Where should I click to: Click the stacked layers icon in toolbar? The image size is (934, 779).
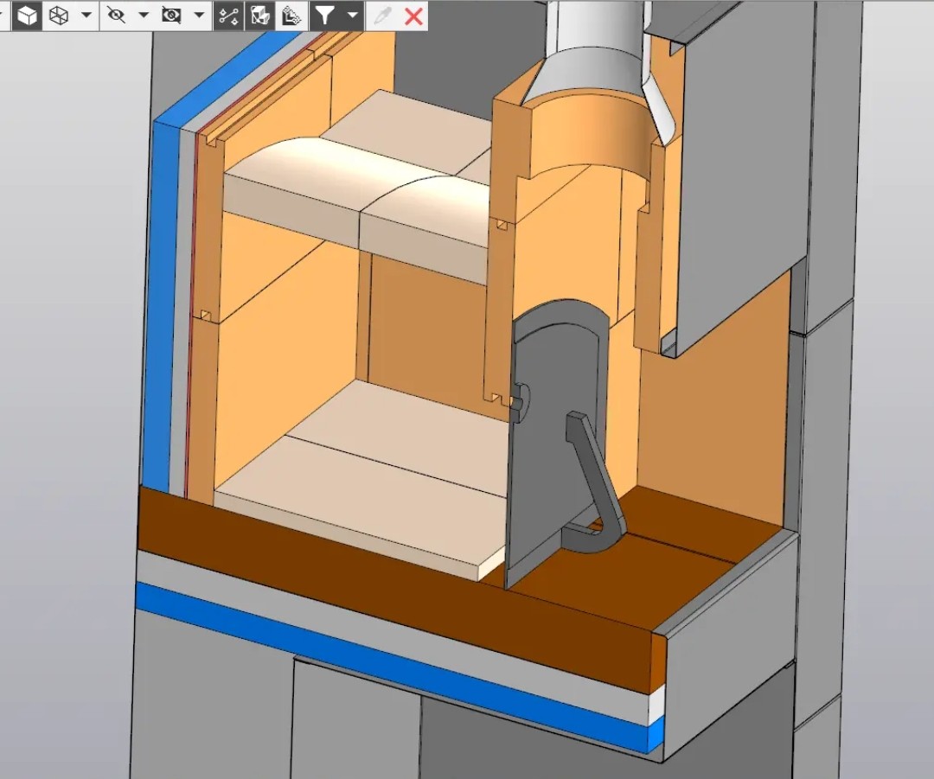tap(291, 16)
